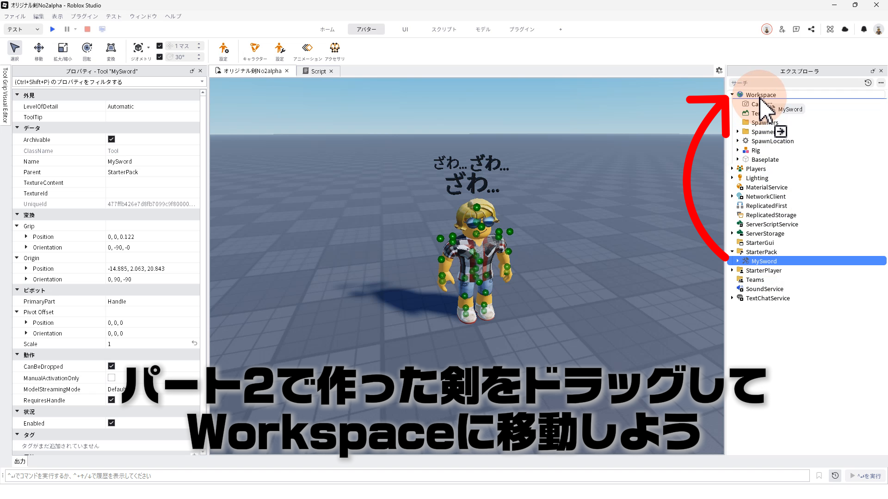The width and height of the screenshot is (888, 499).
Task: Open the モデル ribbon tab
Action: [482, 29]
